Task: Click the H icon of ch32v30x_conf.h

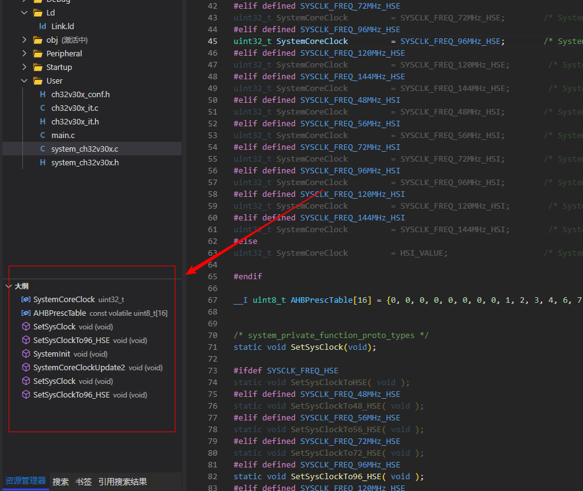Action: pos(43,94)
